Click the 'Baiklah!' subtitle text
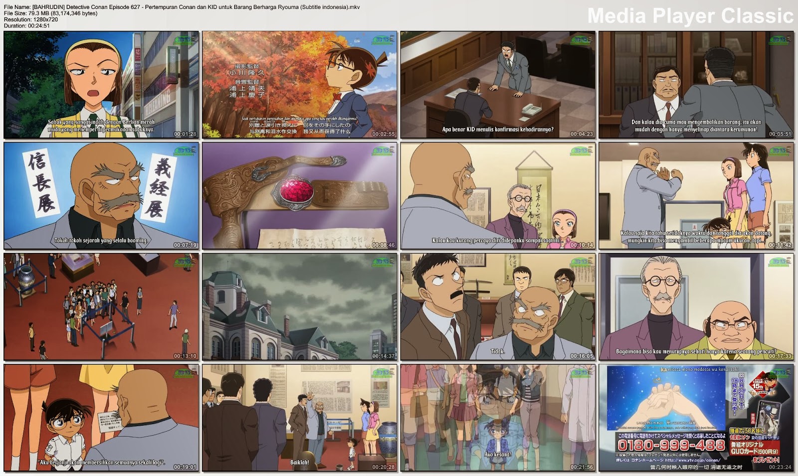The image size is (798, 476). (300, 462)
